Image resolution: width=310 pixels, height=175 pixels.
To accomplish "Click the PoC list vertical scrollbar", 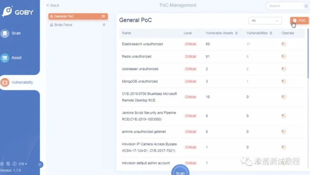I will point(308,53).
